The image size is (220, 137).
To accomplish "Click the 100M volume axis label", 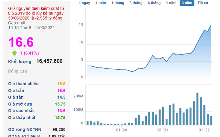I will click(x=78, y=110).
